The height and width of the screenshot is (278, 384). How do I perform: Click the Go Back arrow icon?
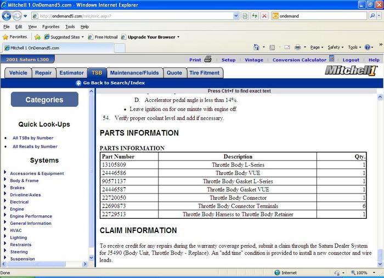pyautogui.click(x=78, y=83)
